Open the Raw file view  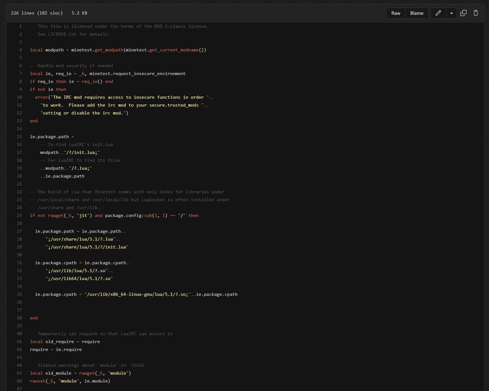pyautogui.click(x=395, y=13)
